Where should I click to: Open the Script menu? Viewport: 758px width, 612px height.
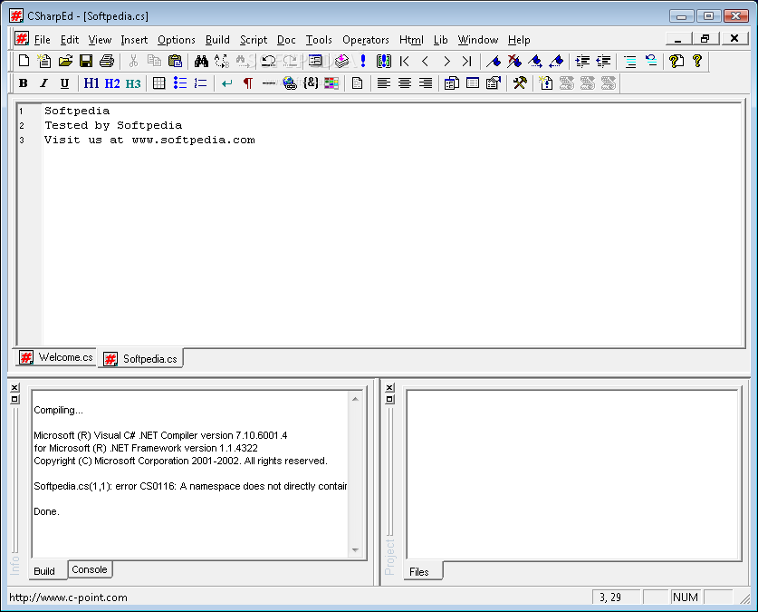click(254, 40)
